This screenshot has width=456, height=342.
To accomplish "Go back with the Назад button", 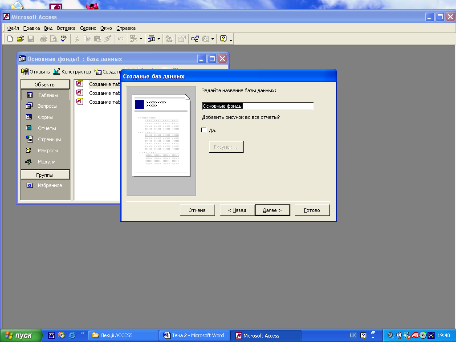I will (237, 210).
